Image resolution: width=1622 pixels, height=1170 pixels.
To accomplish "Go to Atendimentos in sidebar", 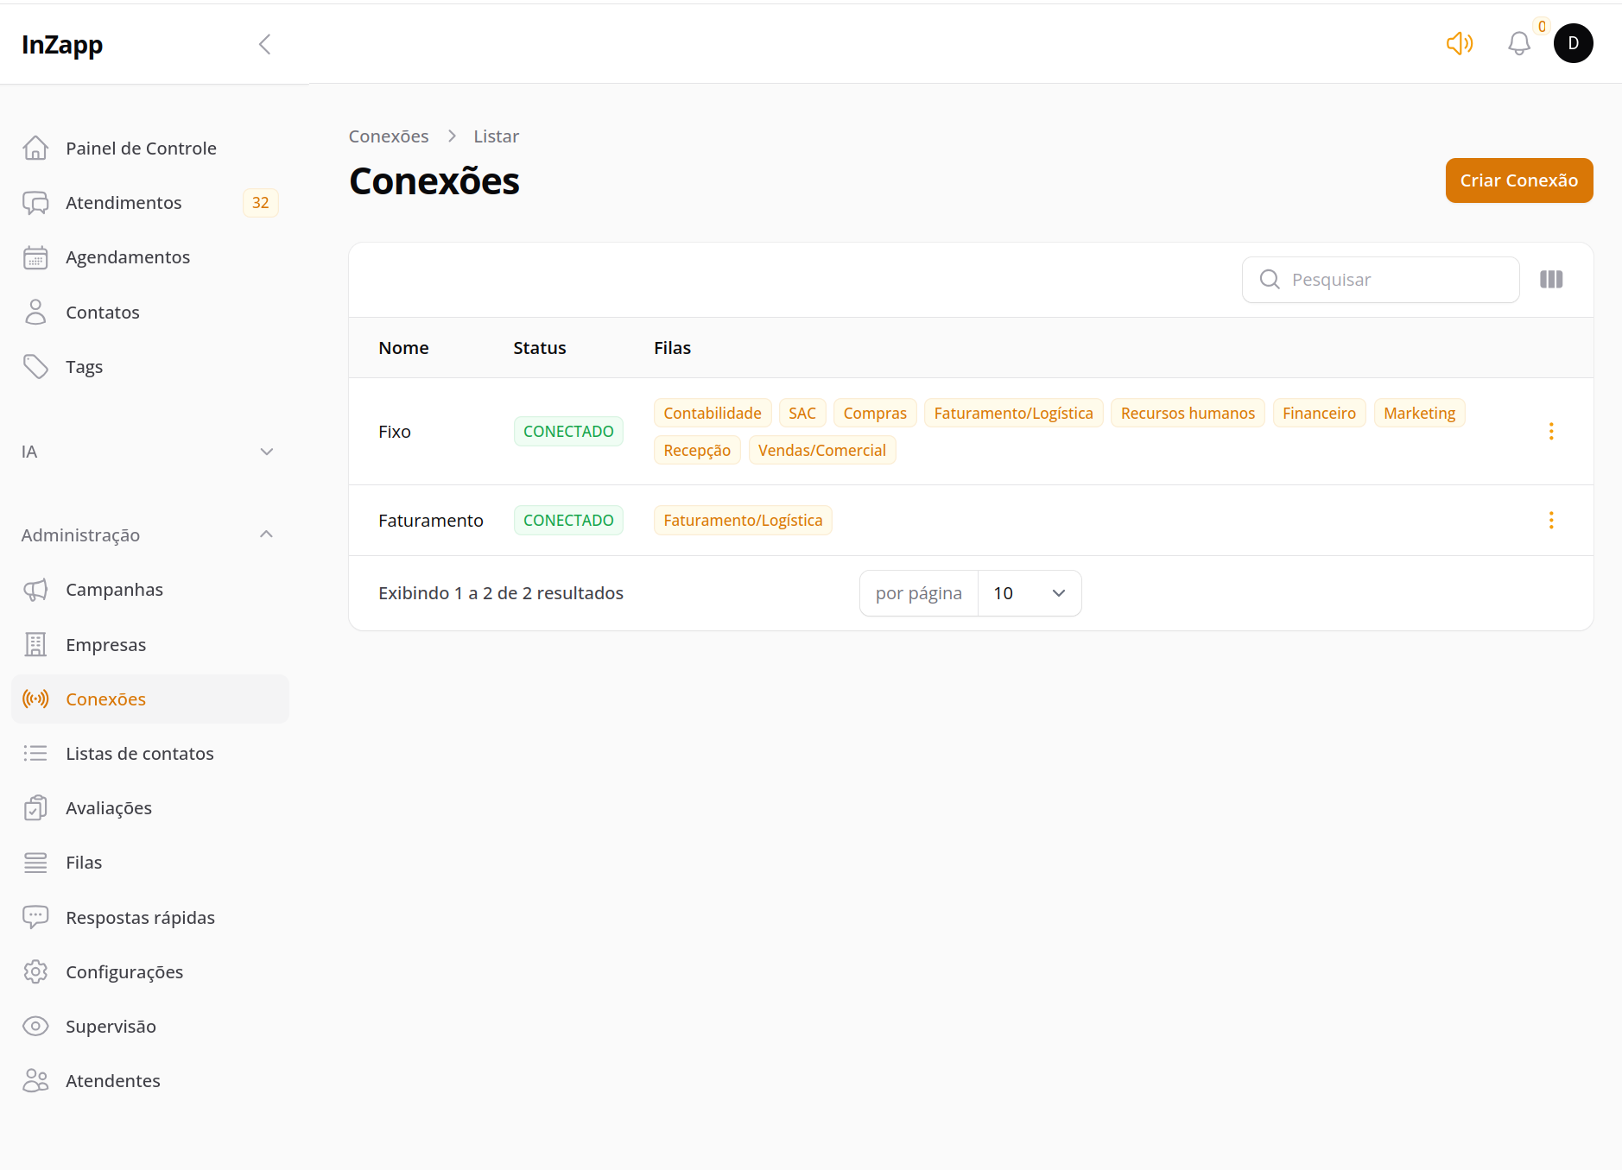I will pyautogui.click(x=124, y=203).
